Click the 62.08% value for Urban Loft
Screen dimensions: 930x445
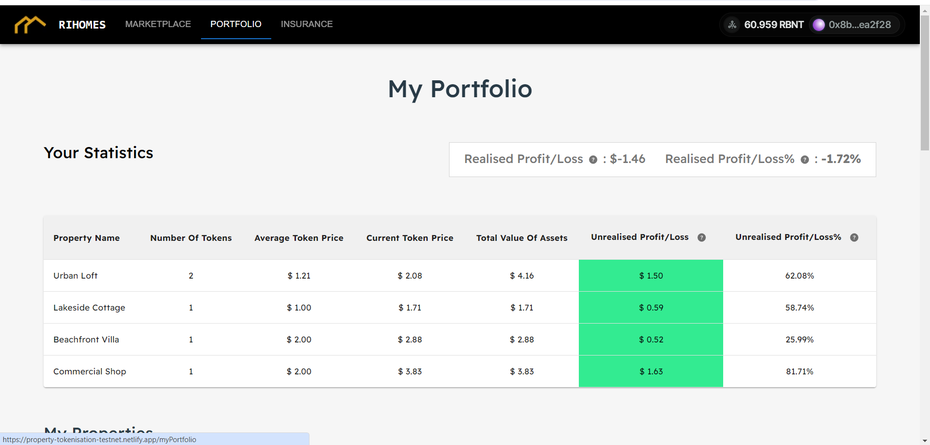(799, 276)
